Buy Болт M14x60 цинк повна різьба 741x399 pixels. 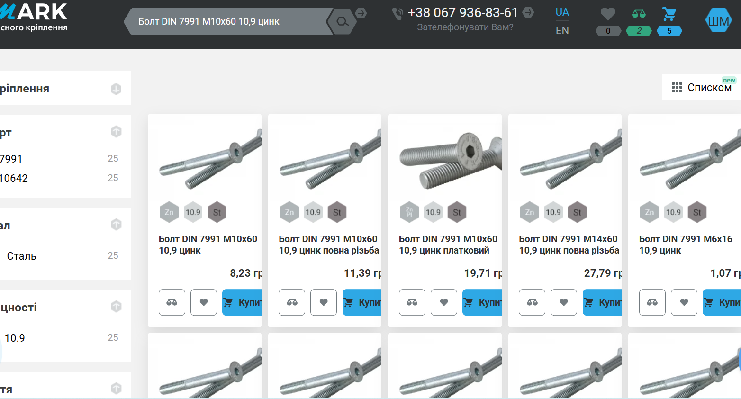[602, 302]
